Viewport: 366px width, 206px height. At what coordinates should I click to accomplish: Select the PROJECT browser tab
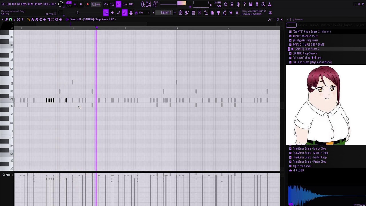tap(302, 25)
